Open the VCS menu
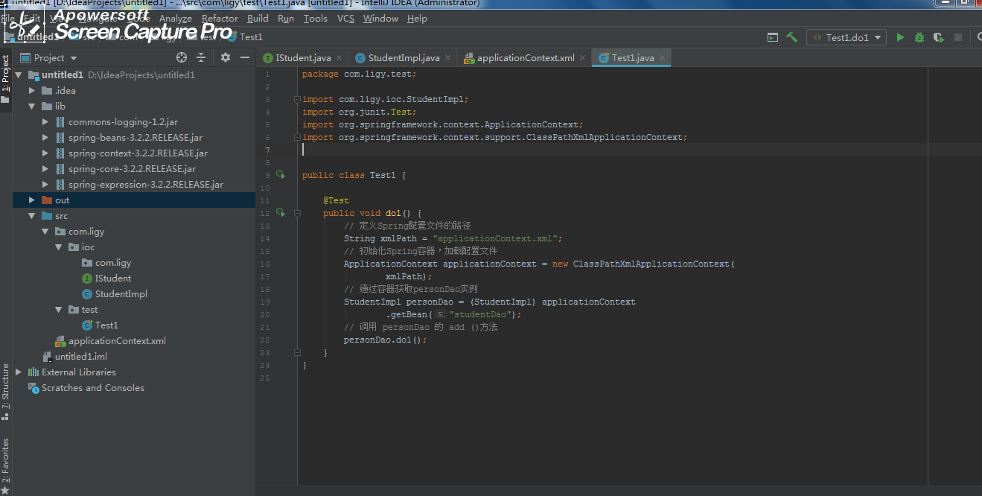This screenshot has height=496, width=982. tap(345, 19)
